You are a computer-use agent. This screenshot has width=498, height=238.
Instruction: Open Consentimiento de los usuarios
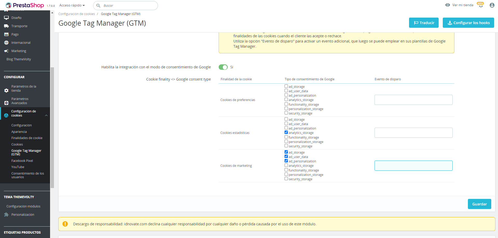28,175
